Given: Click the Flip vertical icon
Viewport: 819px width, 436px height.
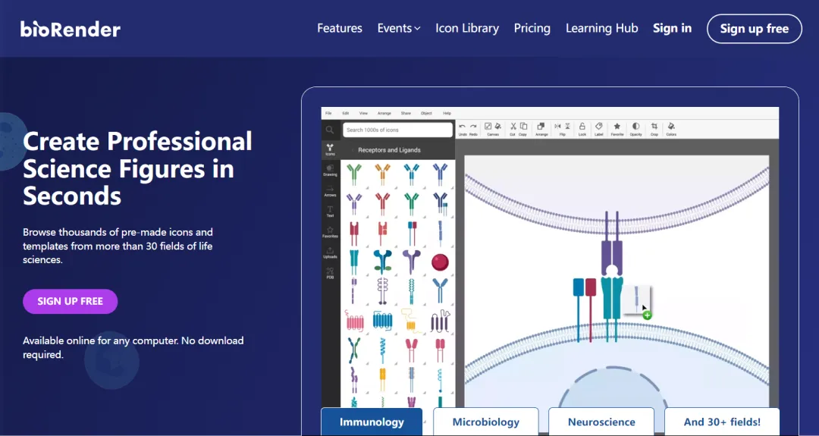Looking at the screenshot, I should (567, 127).
